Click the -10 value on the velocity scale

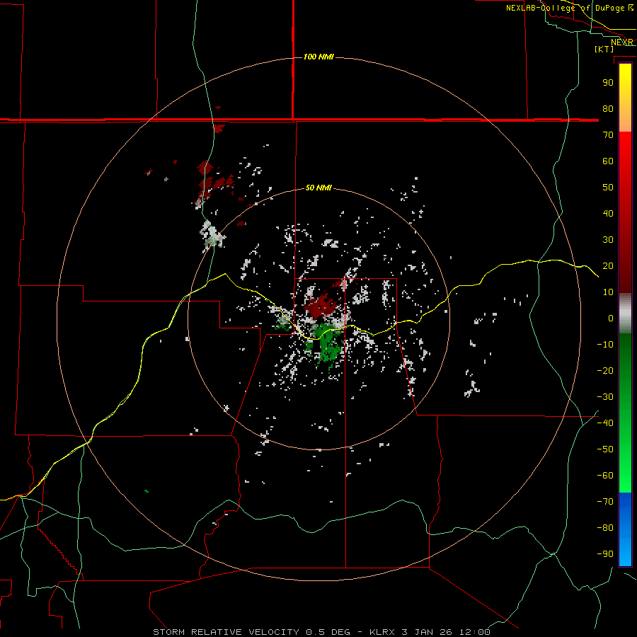[x=605, y=345]
